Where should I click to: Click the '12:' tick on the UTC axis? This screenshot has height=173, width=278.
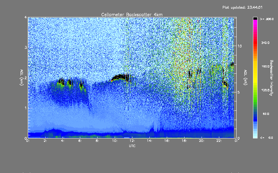pos(132,141)
